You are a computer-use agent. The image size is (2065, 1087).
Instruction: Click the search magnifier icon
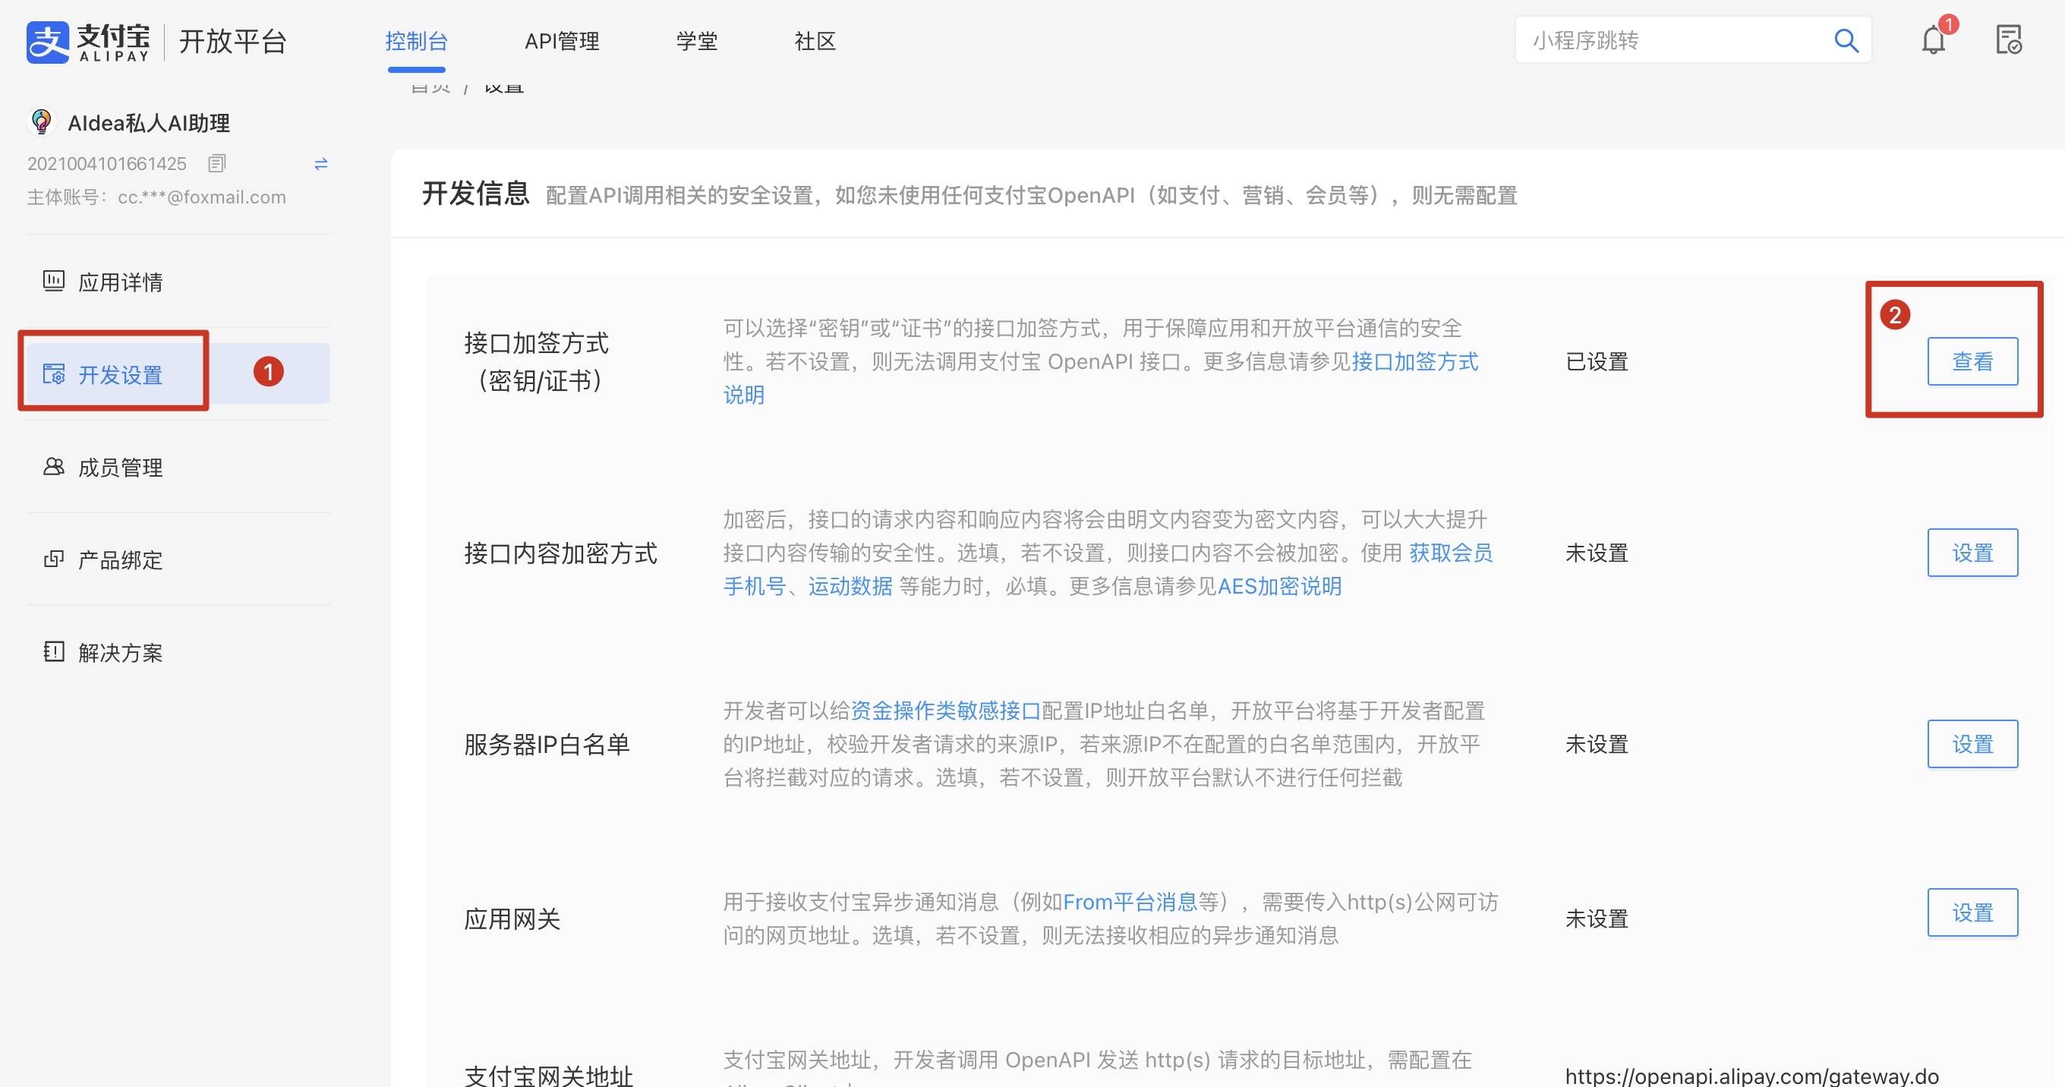click(1846, 40)
